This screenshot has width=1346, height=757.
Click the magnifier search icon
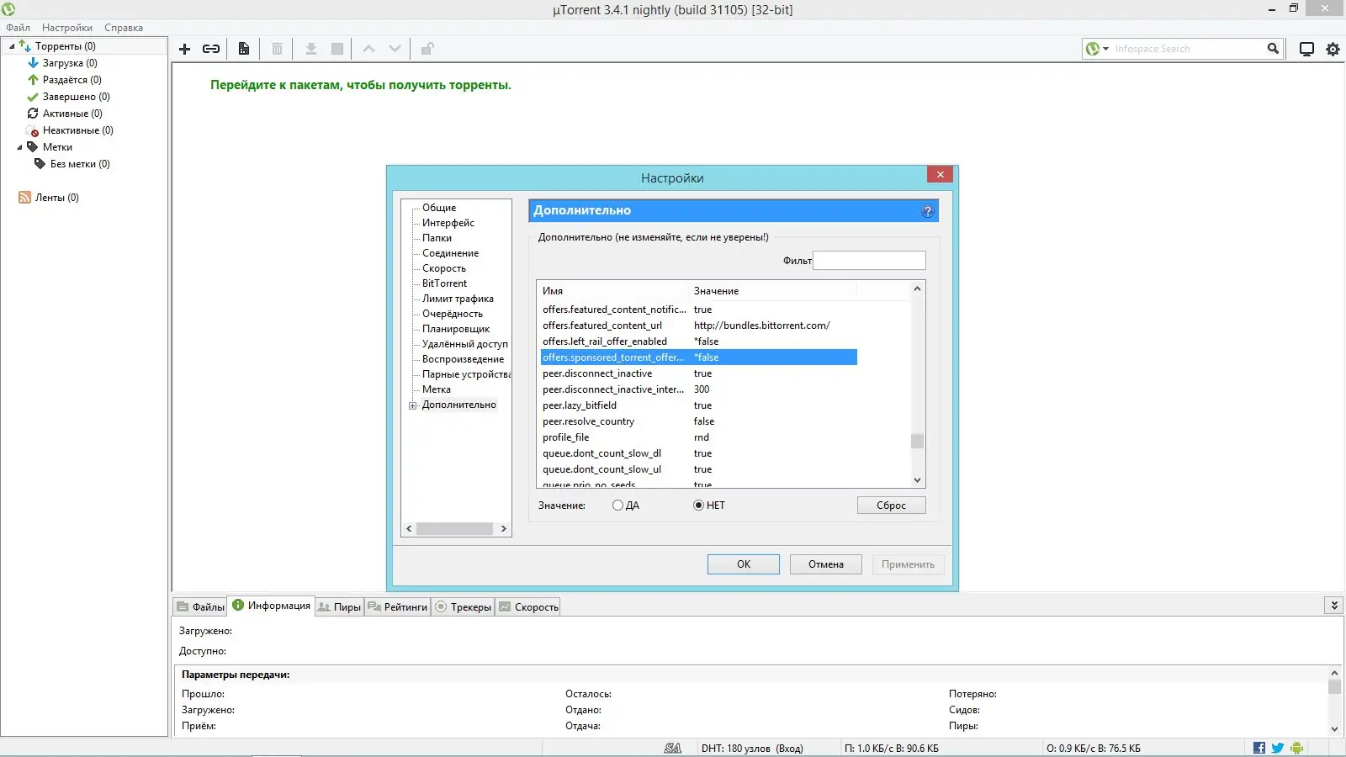coord(1274,49)
